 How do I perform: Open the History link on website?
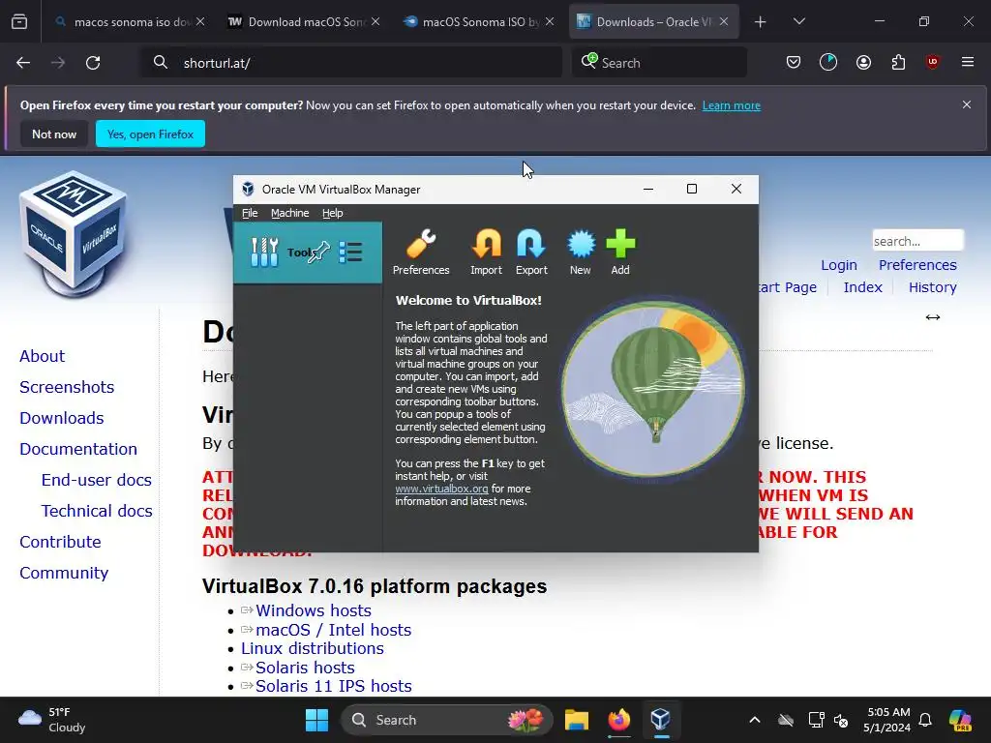(932, 286)
